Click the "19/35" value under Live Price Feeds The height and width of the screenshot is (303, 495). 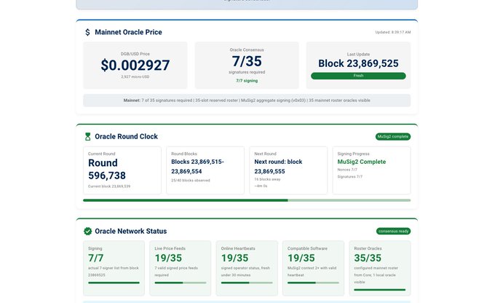(x=168, y=258)
